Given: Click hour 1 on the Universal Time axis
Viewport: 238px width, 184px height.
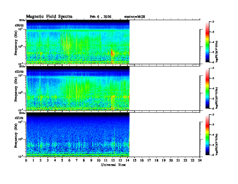Looking at the screenshot, I should [33, 161].
